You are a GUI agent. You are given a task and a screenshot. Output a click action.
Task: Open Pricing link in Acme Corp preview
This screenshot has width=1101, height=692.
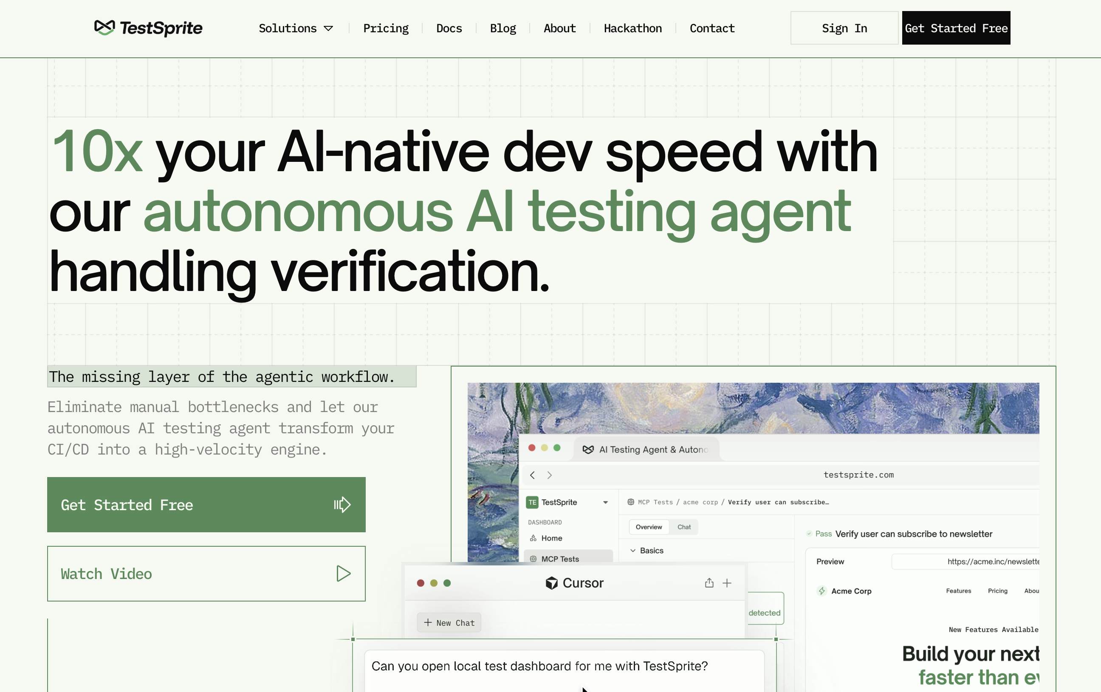coord(998,591)
